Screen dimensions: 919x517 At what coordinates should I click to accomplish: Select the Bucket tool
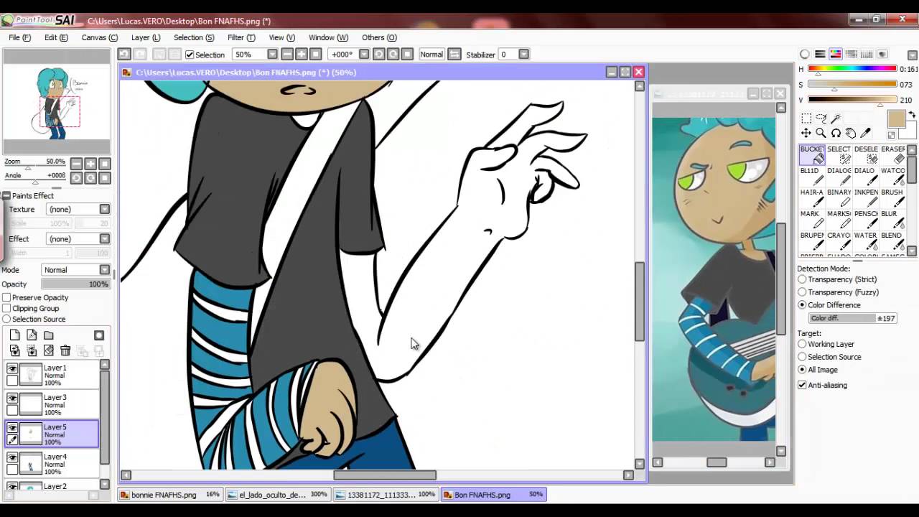(812, 154)
